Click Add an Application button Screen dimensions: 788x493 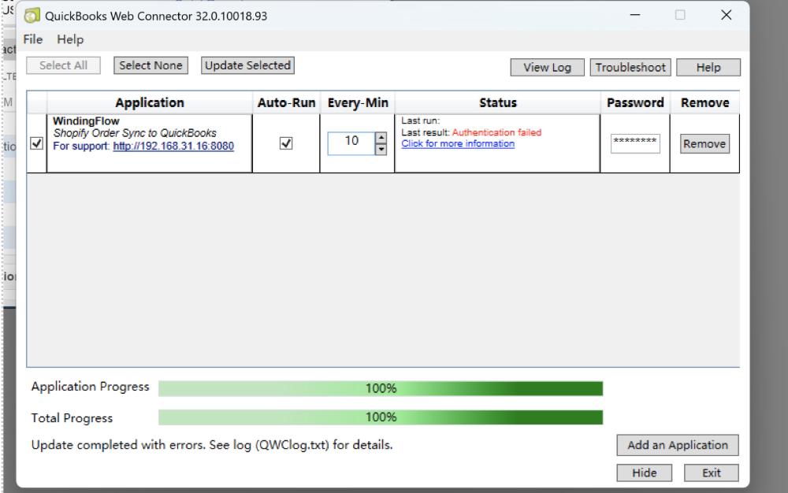pos(678,445)
